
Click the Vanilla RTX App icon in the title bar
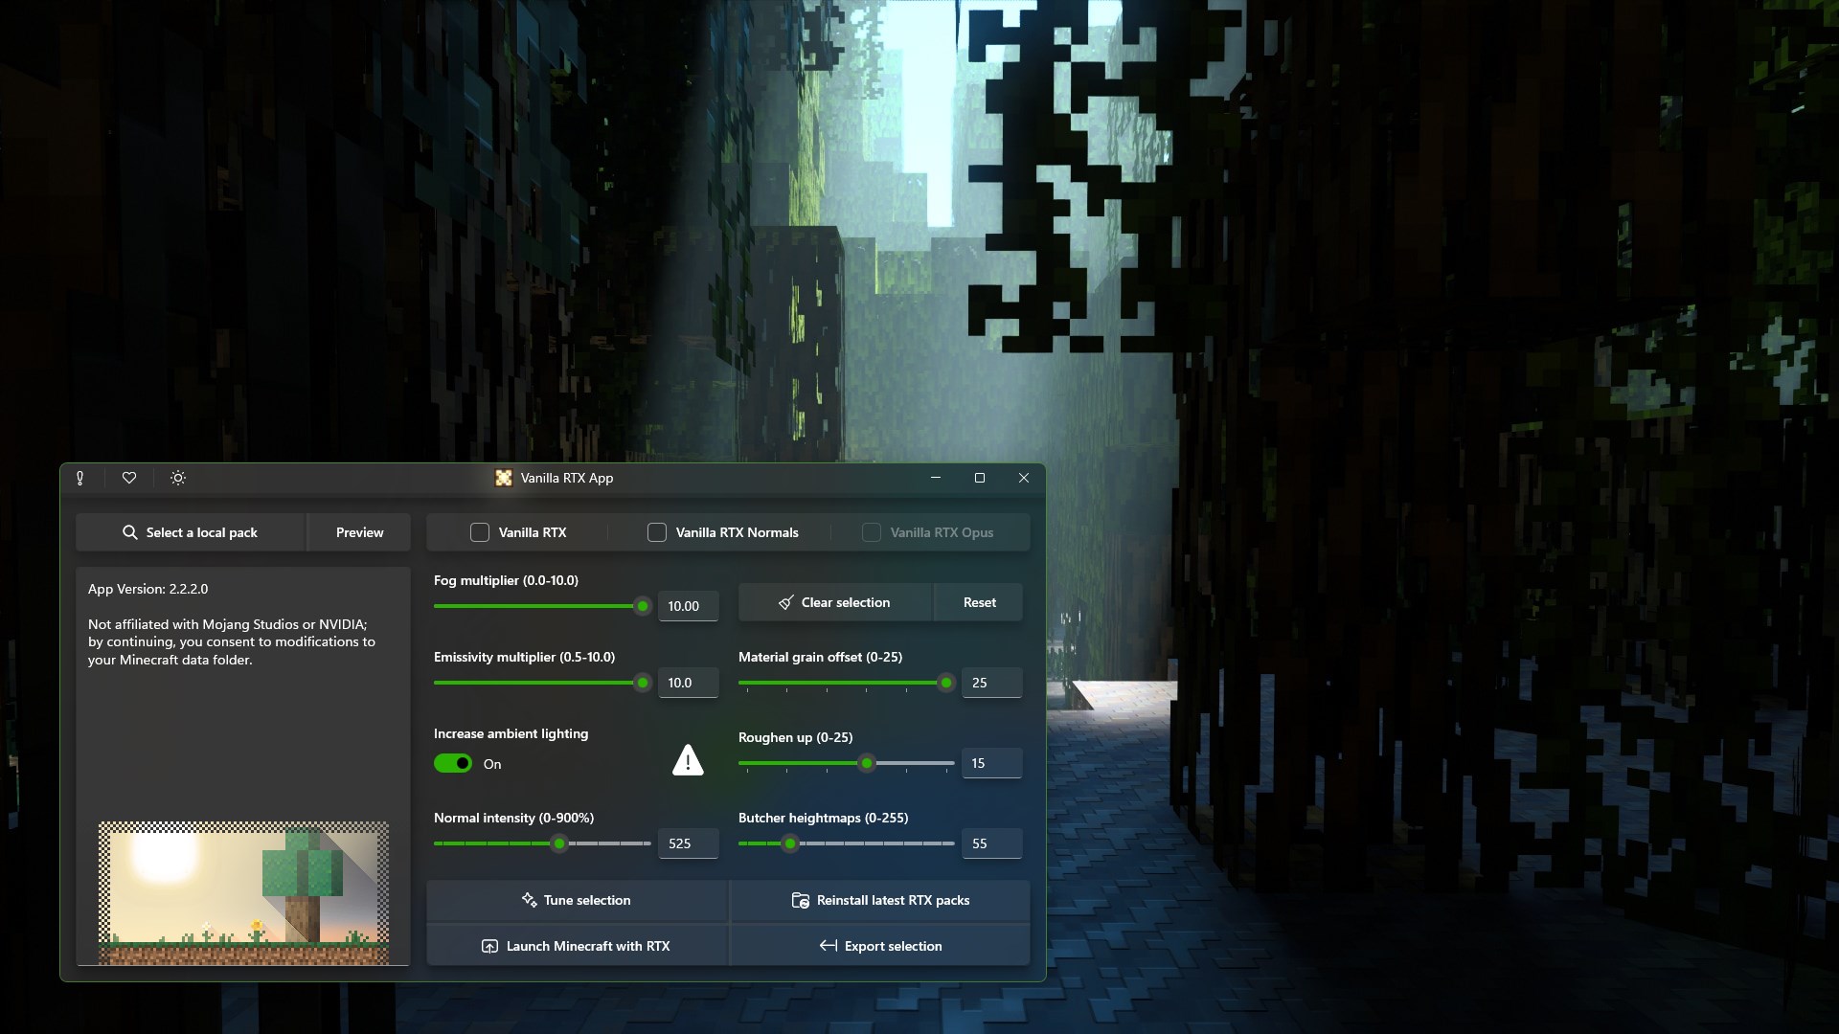pos(505,478)
